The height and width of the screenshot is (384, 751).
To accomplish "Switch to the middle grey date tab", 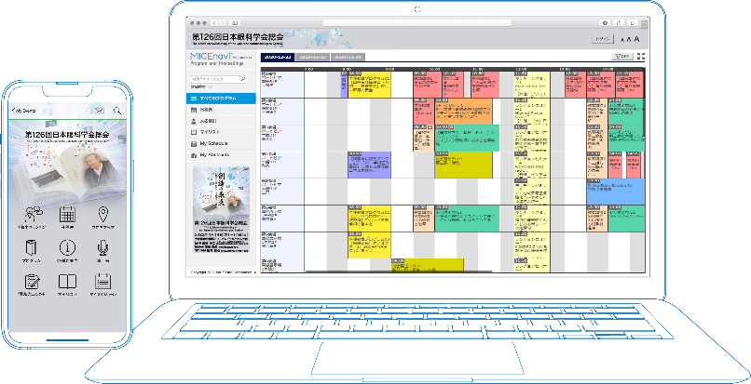I will tap(312, 57).
